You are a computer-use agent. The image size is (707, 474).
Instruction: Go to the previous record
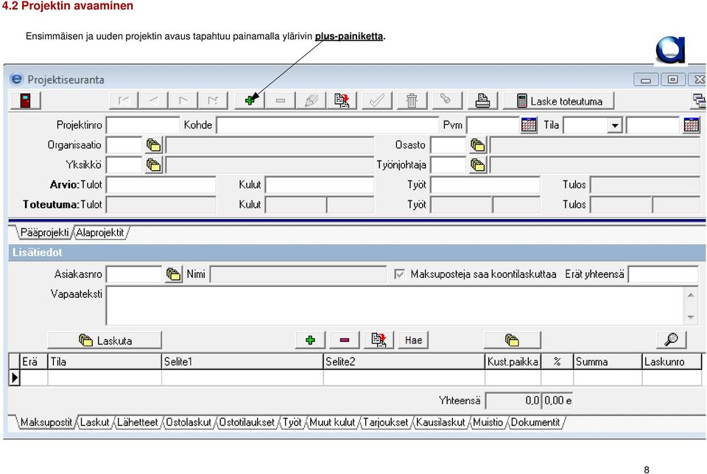click(153, 101)
